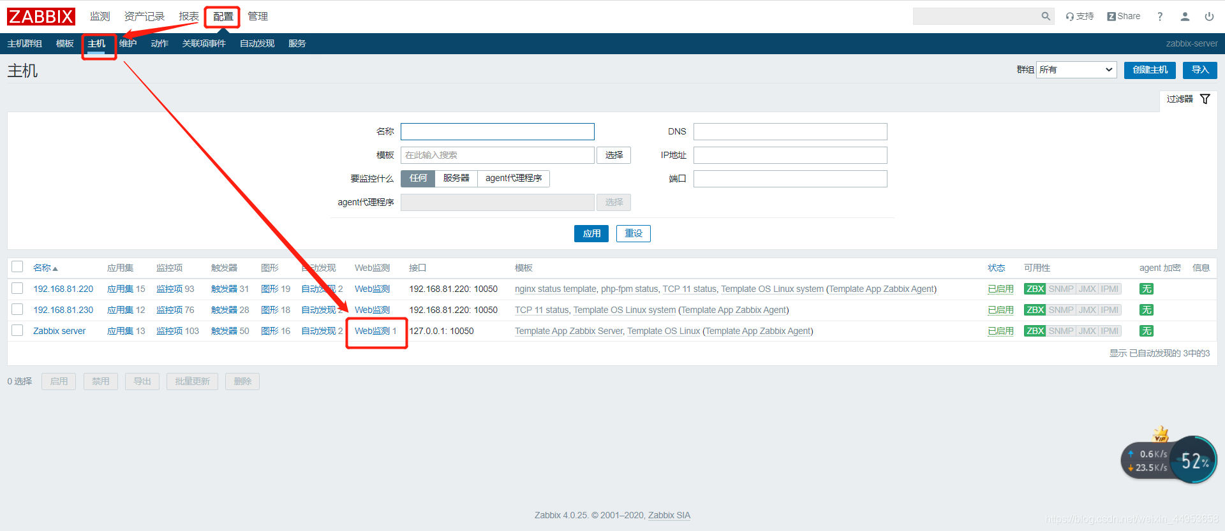Reset the filter with 重设

pyautogui.click(x=634, y=234)
